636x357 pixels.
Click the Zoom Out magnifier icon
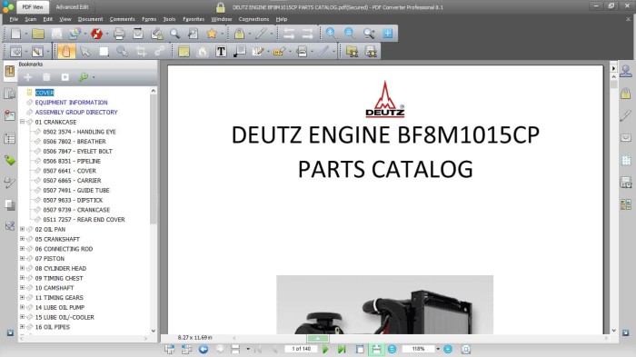[x=350, y=34]
